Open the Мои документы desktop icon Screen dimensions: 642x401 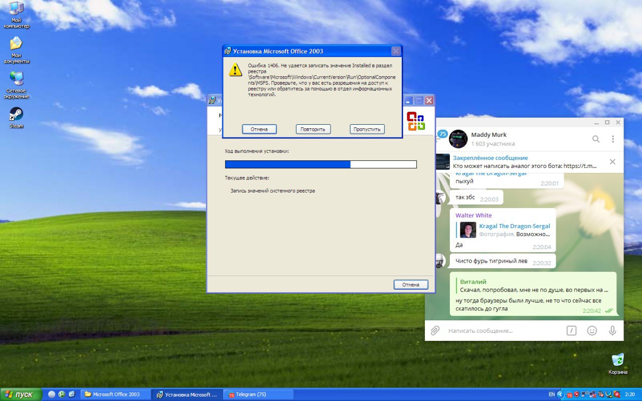17,50
